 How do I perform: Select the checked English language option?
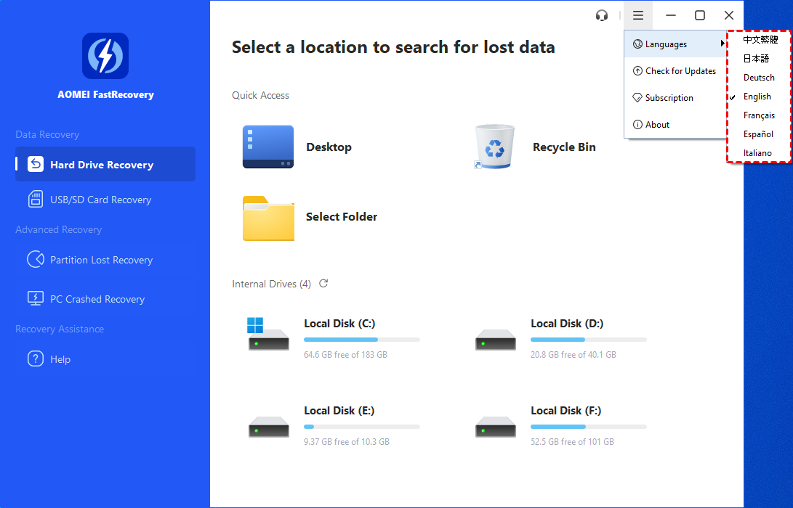coord(757,97)
